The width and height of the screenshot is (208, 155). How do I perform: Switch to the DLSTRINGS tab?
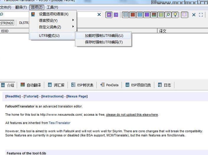point(24,23)
